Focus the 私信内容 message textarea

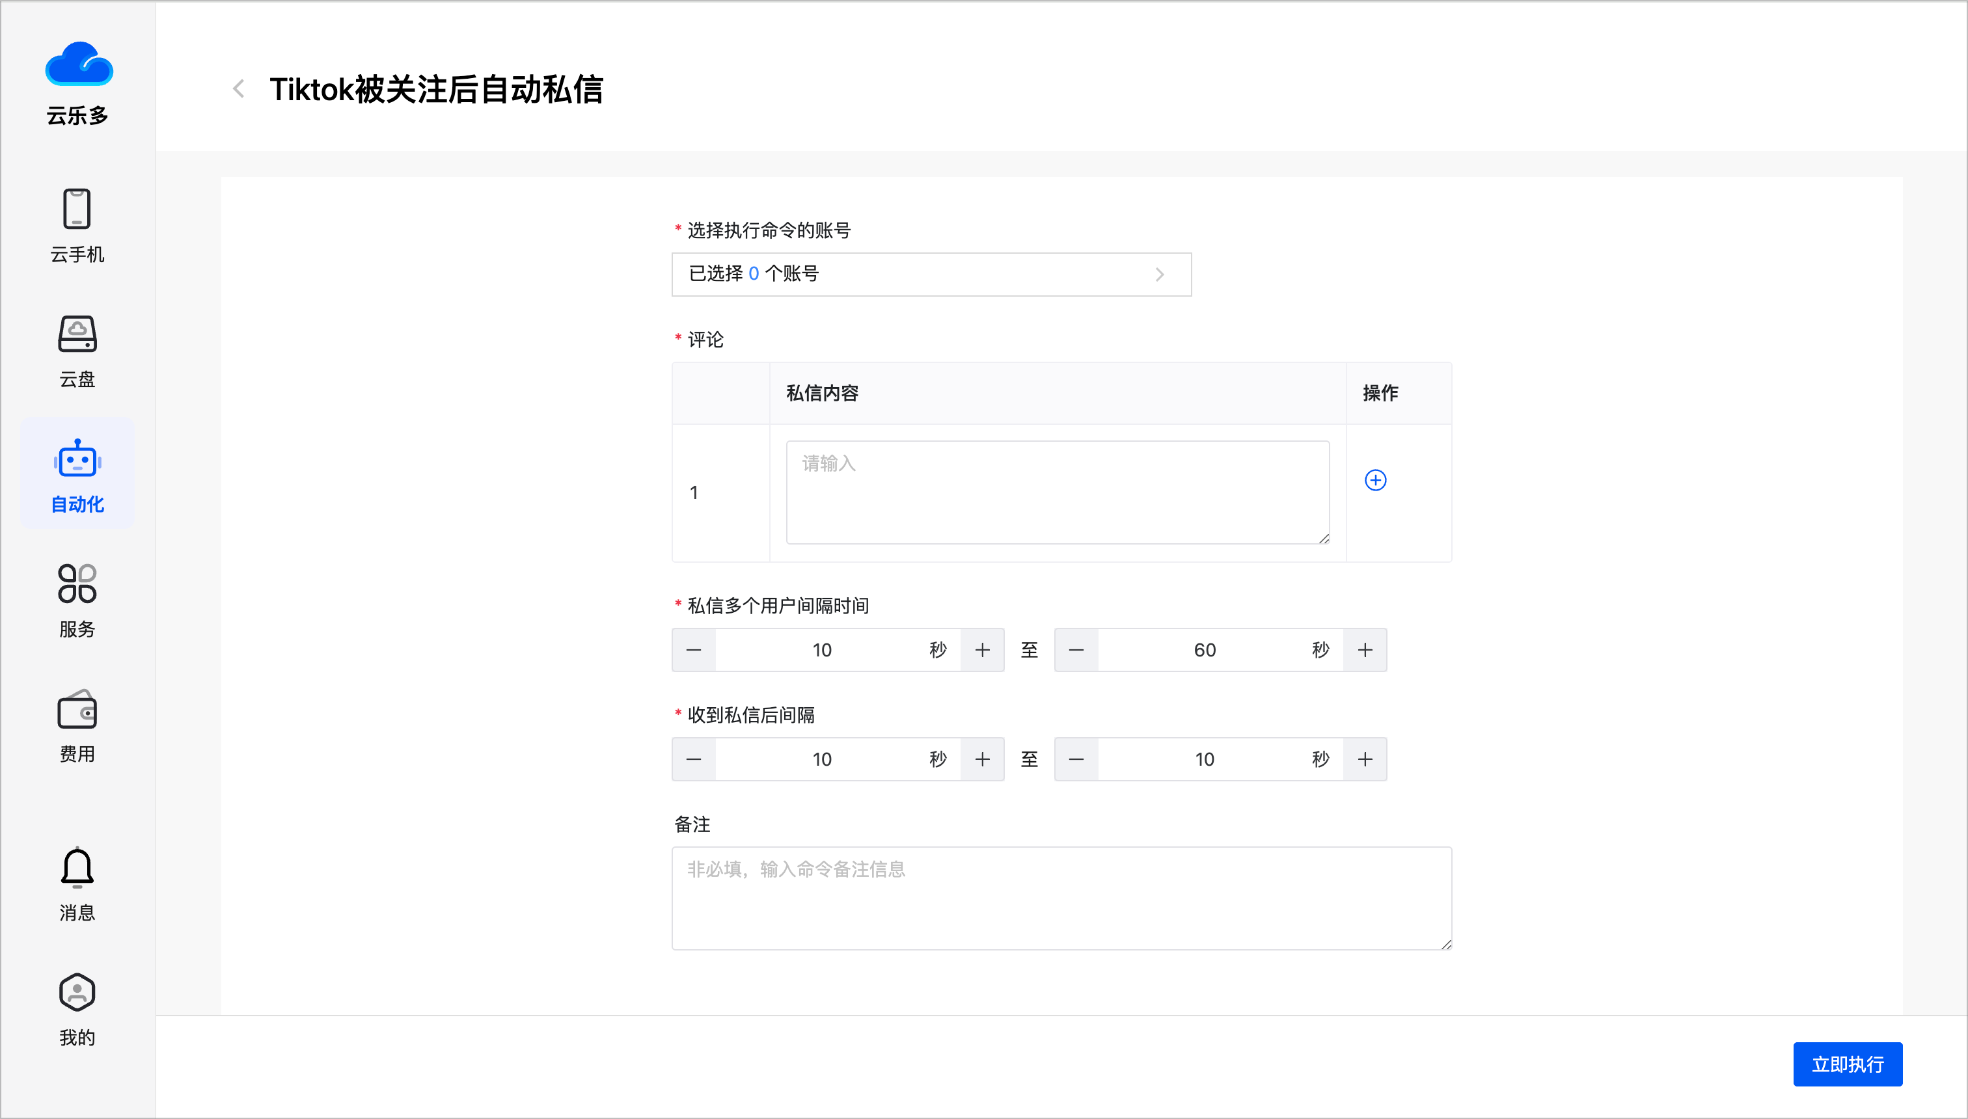pos(1058,492)
